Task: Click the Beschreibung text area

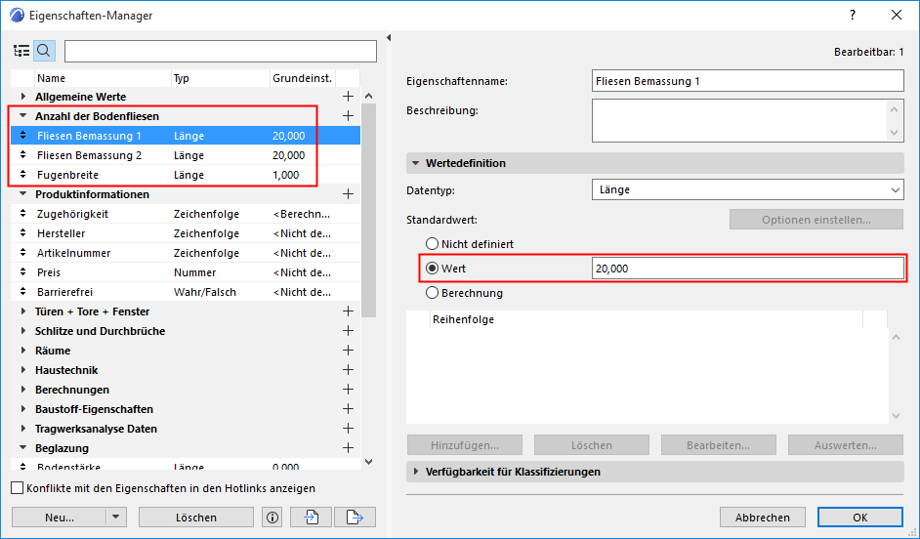Action: (x=747, y=120)
